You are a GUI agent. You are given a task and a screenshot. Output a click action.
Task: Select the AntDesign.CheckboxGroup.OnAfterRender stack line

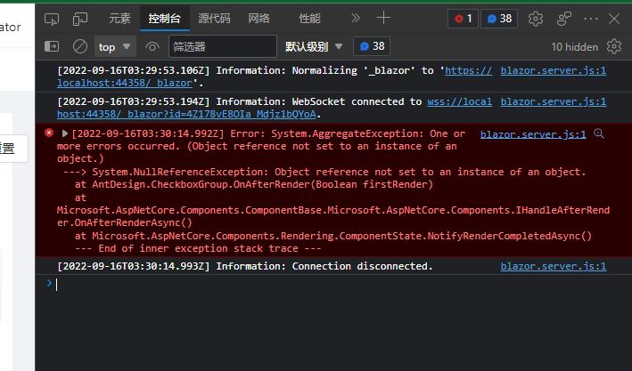(x=254, y=185)
